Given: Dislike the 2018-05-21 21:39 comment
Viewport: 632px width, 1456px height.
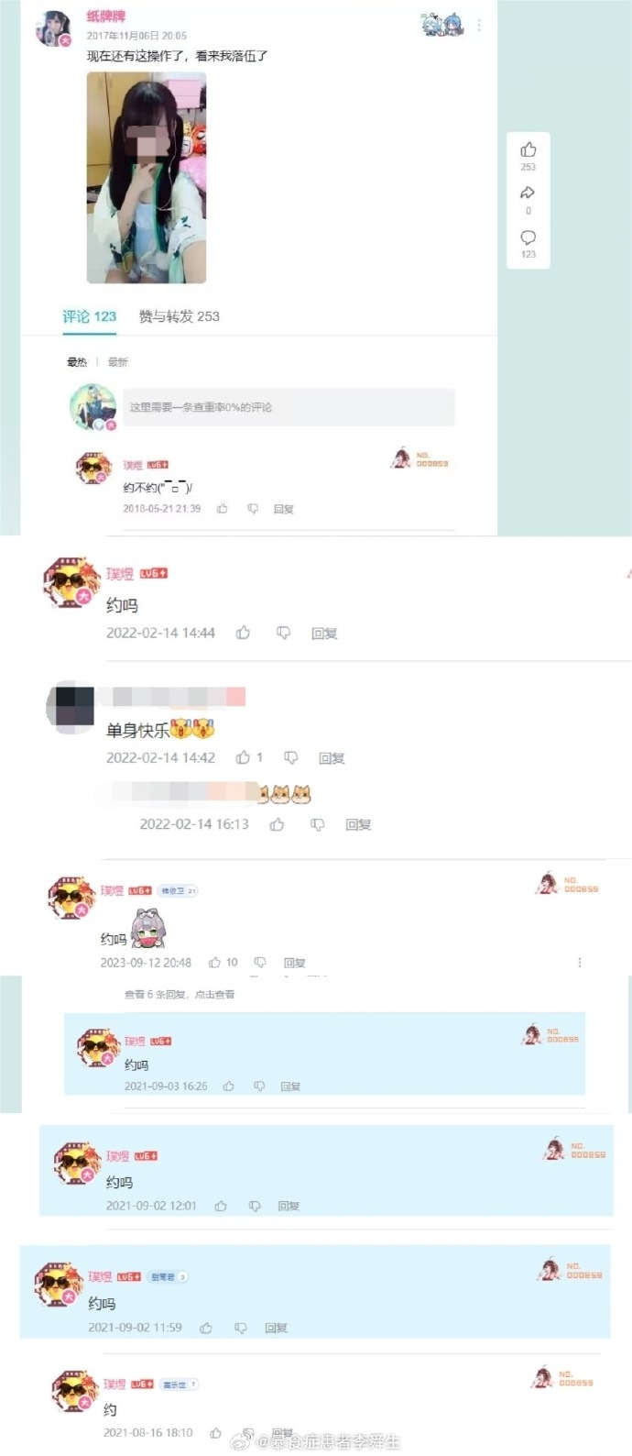Looking at the screenshot, I should pos(253,508).
